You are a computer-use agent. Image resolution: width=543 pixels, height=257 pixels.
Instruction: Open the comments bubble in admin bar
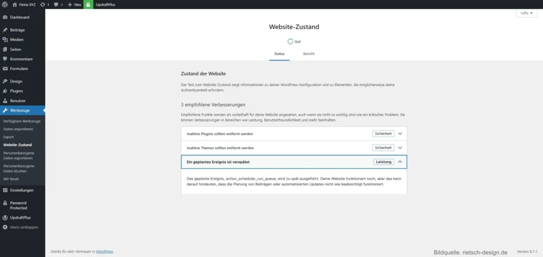tap(56, 5)
